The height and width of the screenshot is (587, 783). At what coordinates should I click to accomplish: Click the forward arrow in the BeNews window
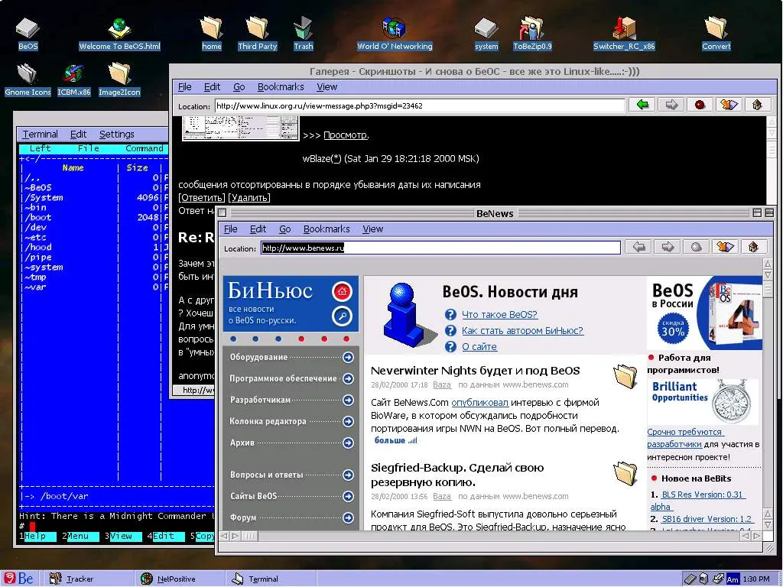pyautogui.click(x=668, y=247)
